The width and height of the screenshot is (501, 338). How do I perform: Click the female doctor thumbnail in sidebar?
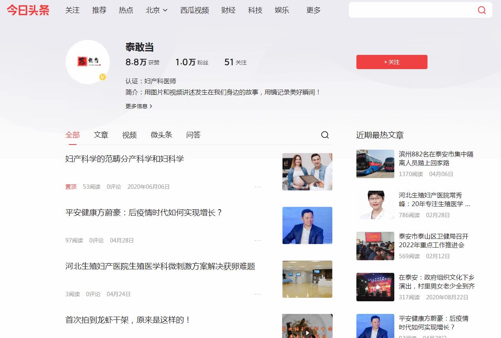pos(375,205)
